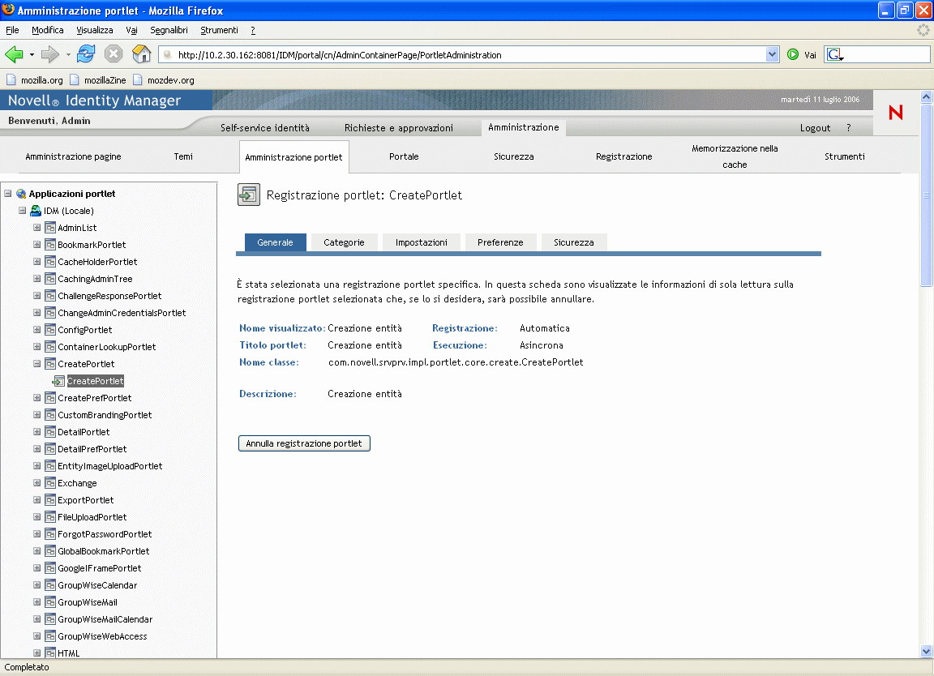
Task: Click the page scrollbar down arrow
Action: 926,651
